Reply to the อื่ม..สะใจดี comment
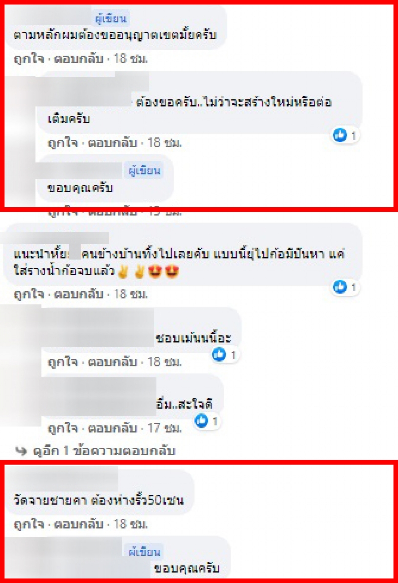Screen dimensions: 398x583 112,428
